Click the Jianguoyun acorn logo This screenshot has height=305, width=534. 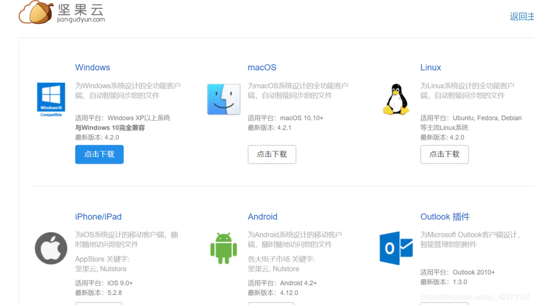36,12
